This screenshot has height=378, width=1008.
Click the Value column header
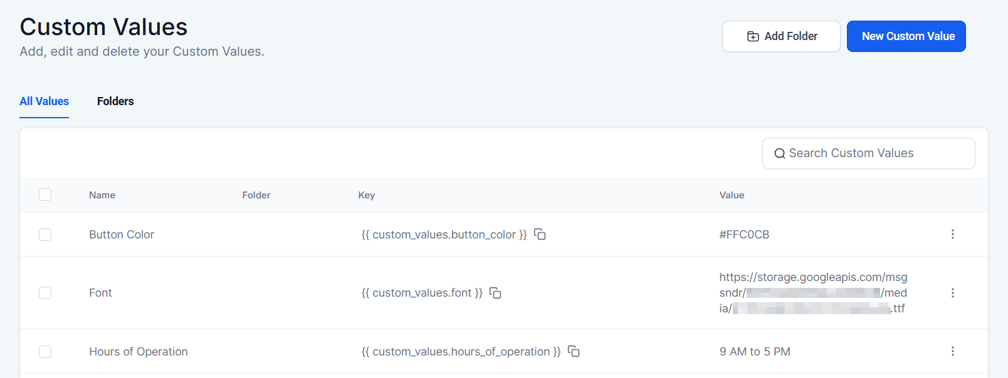[732, 195]
